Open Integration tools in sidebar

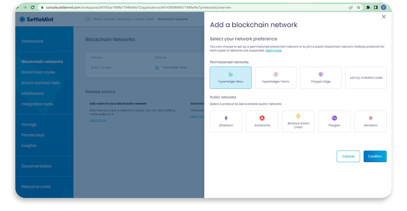point(37,104)
